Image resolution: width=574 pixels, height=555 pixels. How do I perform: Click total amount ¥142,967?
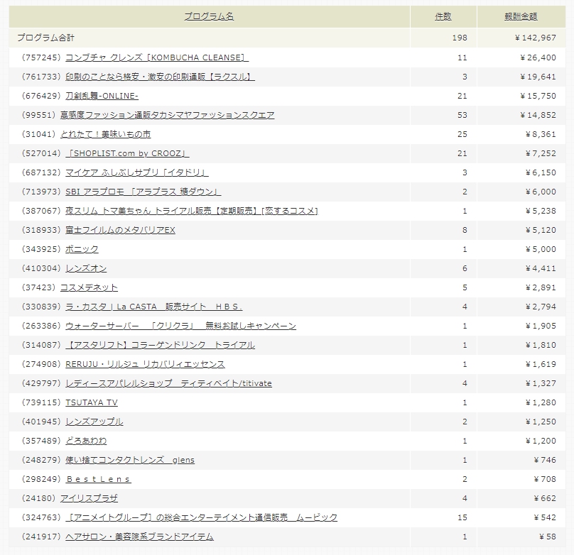pyautogui.click(x=535, y=38)
